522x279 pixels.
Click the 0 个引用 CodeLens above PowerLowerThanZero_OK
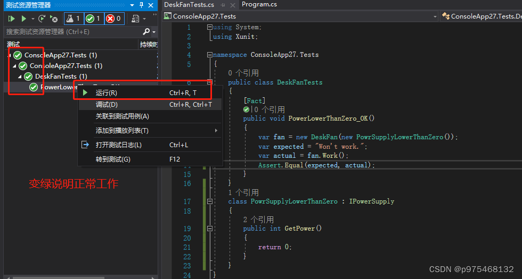(270, 109)
